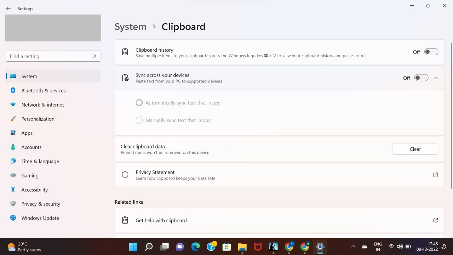Collapse the Sync across your devices section
Viewport: 453px width, 255px height.
pos(436,78)
